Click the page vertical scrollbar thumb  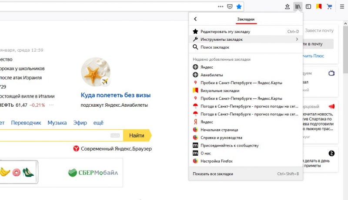345,50
